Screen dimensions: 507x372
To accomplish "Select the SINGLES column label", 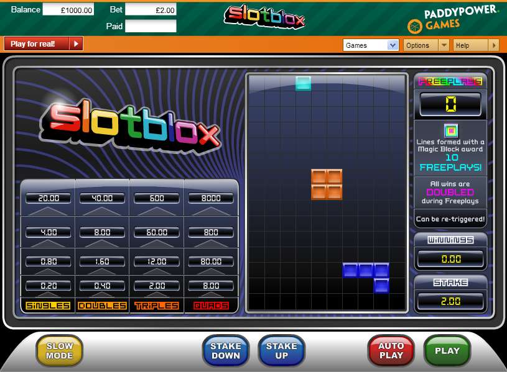I will tap(48, 306).
